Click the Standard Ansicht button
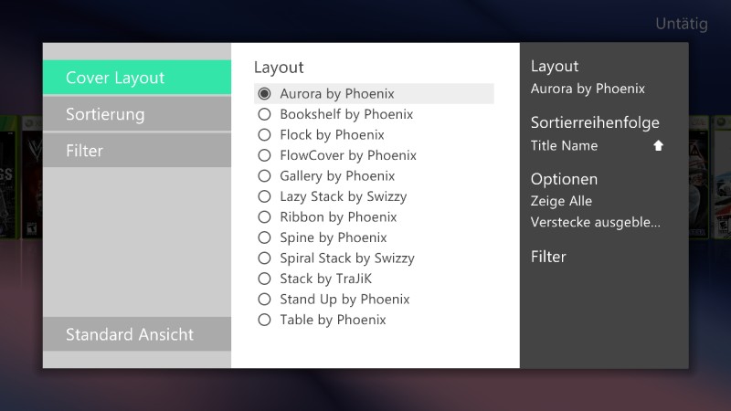The width and height of the screenshot is (731, 411). [136, 334]
